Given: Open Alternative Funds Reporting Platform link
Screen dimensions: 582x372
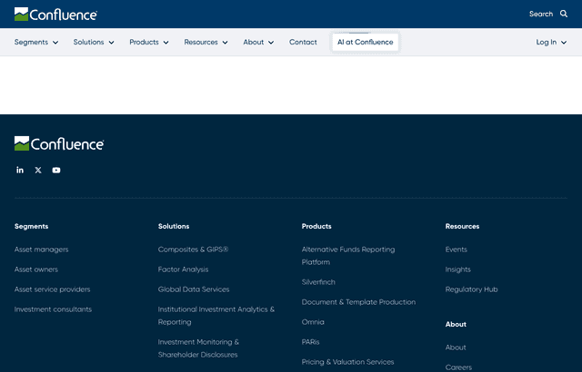Looking at the screenshot, I should click(348, 256).
